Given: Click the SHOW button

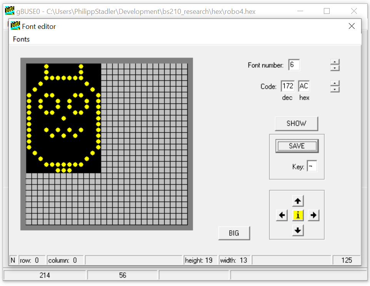Looking at the screenshot, I should click(297, 124).
